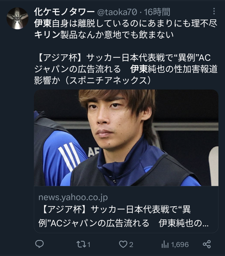Like the tweet with the heart icon
Viewport: 225px width, 256px height.
(123, 244)
